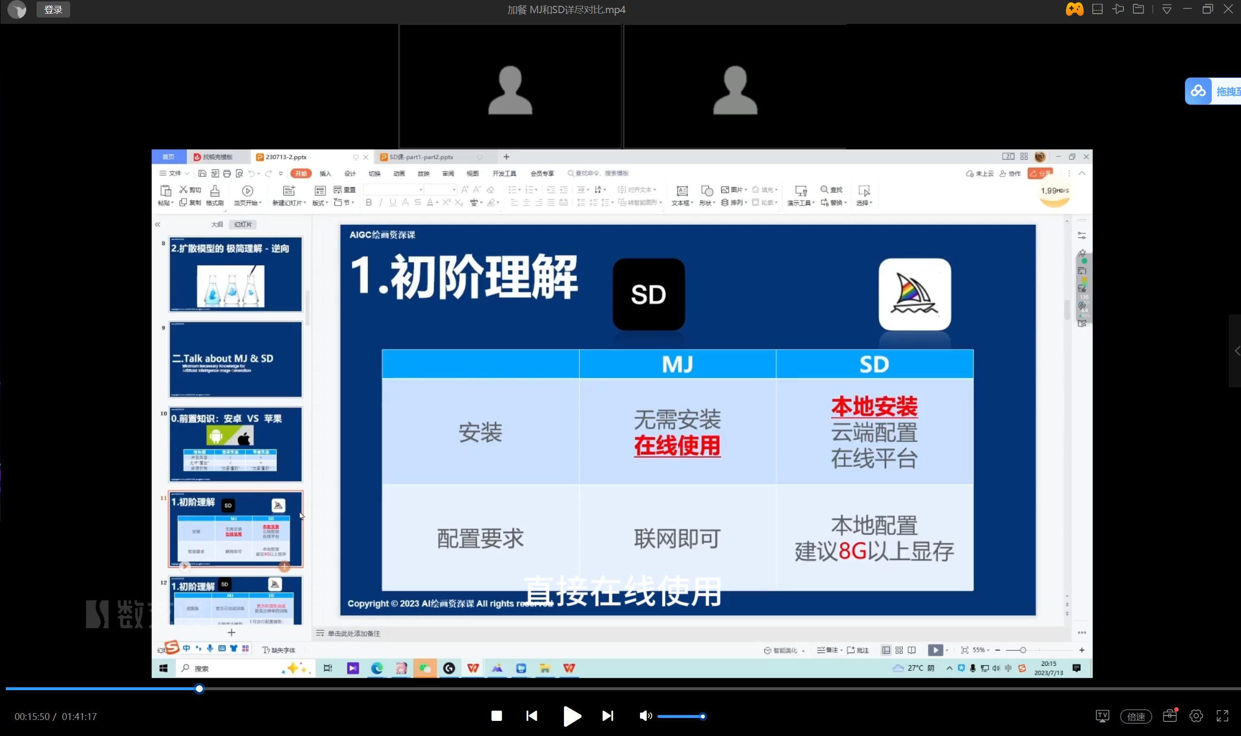Toggle bold formatting
The width and height of the screenshot is (1241, 736).
[x=368, y=202]
